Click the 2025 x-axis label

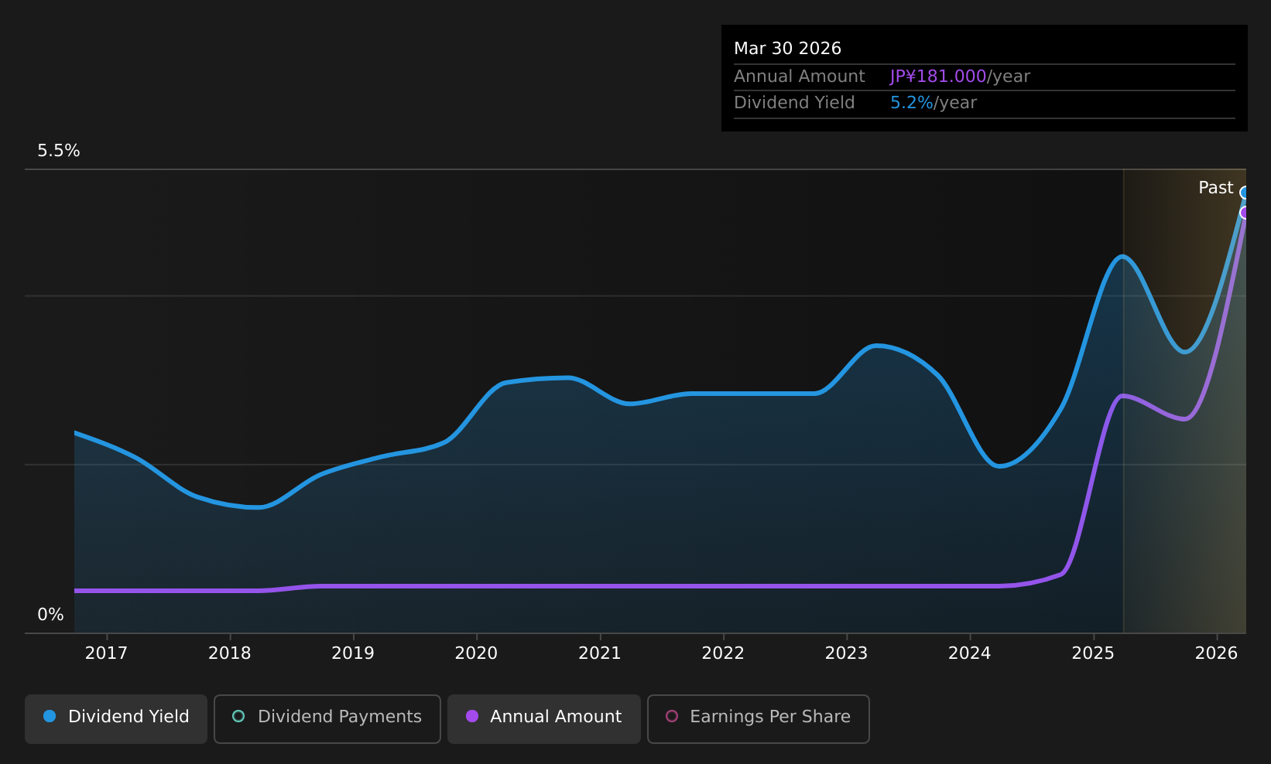1093,653
